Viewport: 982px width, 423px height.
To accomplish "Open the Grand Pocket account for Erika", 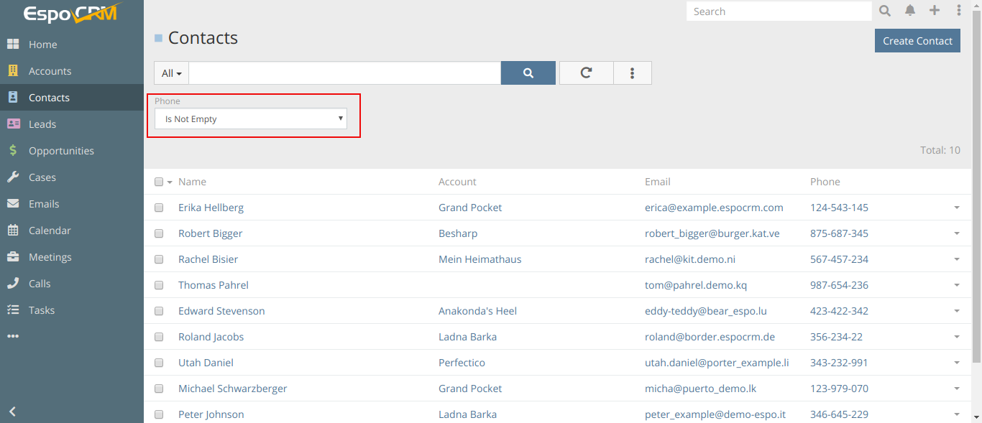I will [470, 208].
